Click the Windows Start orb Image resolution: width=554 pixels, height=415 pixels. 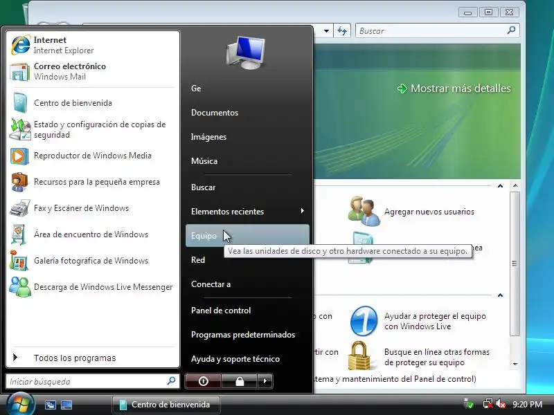tap(21, 405)
